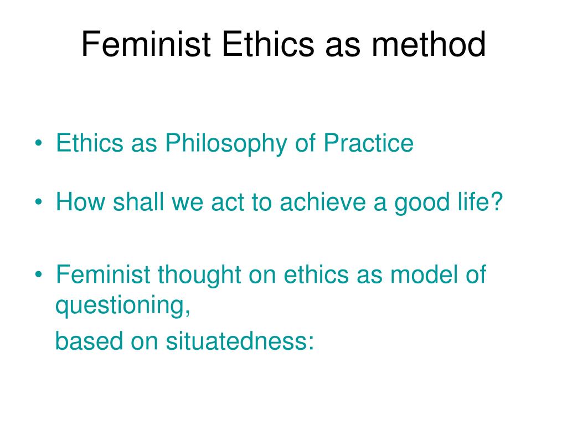Click the word 'Ethics' in the title
567x425 pixels.
click(268, 44)
